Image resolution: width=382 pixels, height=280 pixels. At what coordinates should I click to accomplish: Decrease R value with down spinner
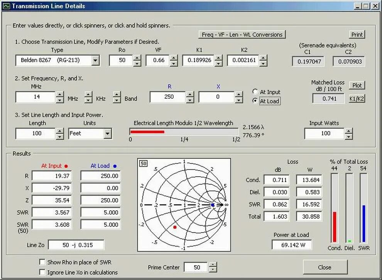190,100
